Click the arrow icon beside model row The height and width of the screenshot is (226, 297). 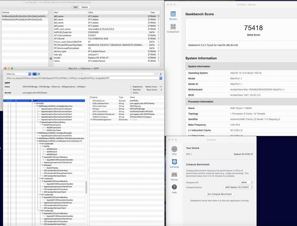51,58
